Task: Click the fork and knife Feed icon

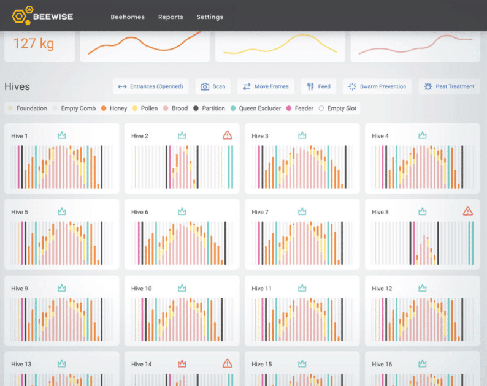Action: click(x=310, y=86)
